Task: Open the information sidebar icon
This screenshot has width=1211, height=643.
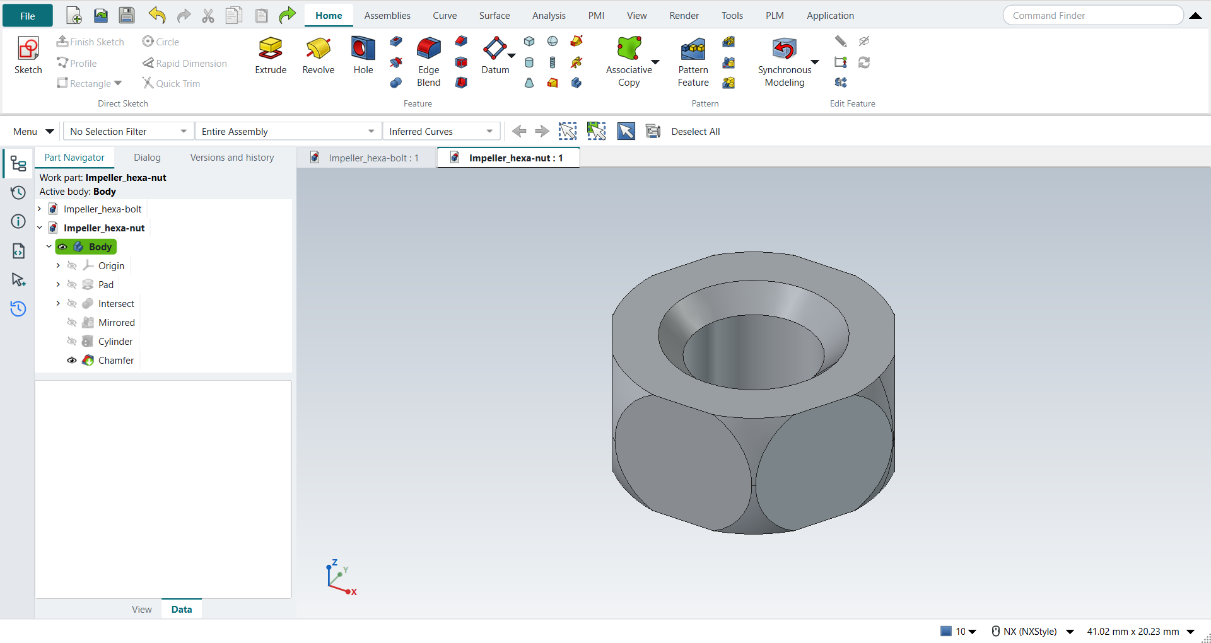Action: (x=18, y=221)
